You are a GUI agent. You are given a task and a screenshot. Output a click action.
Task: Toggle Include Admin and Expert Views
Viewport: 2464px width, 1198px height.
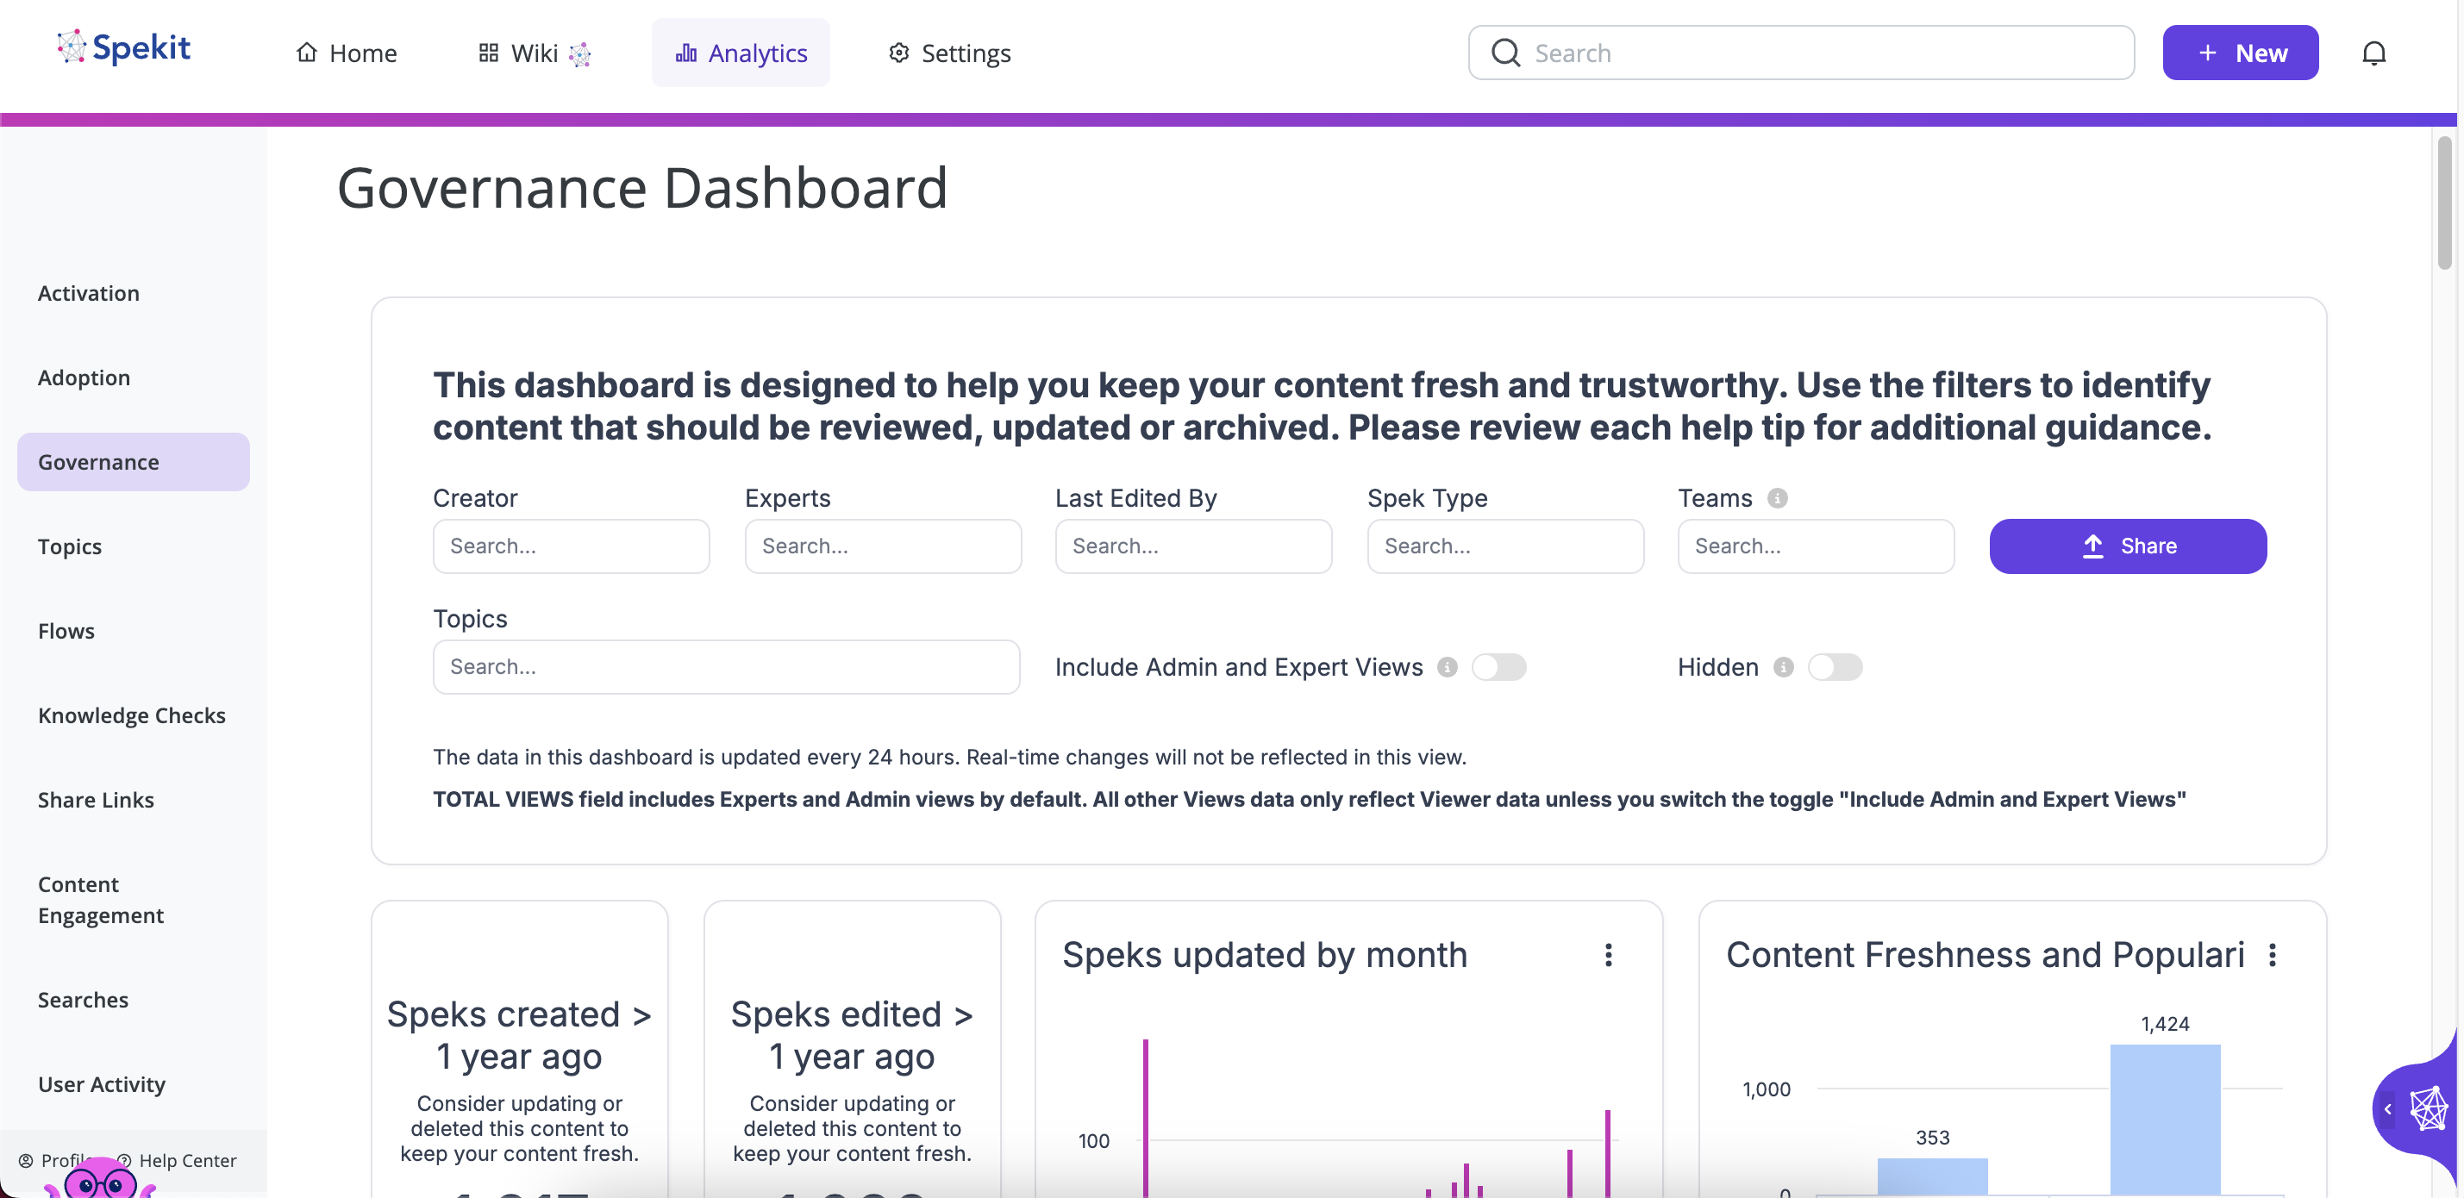point(1499,667)
